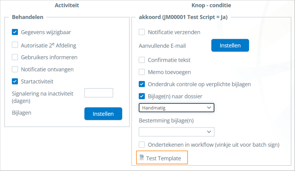Click Instellen for Aanvullende E-mail
Screen dimensions: 295x171
pyautogui.click(x=230, y=45)
